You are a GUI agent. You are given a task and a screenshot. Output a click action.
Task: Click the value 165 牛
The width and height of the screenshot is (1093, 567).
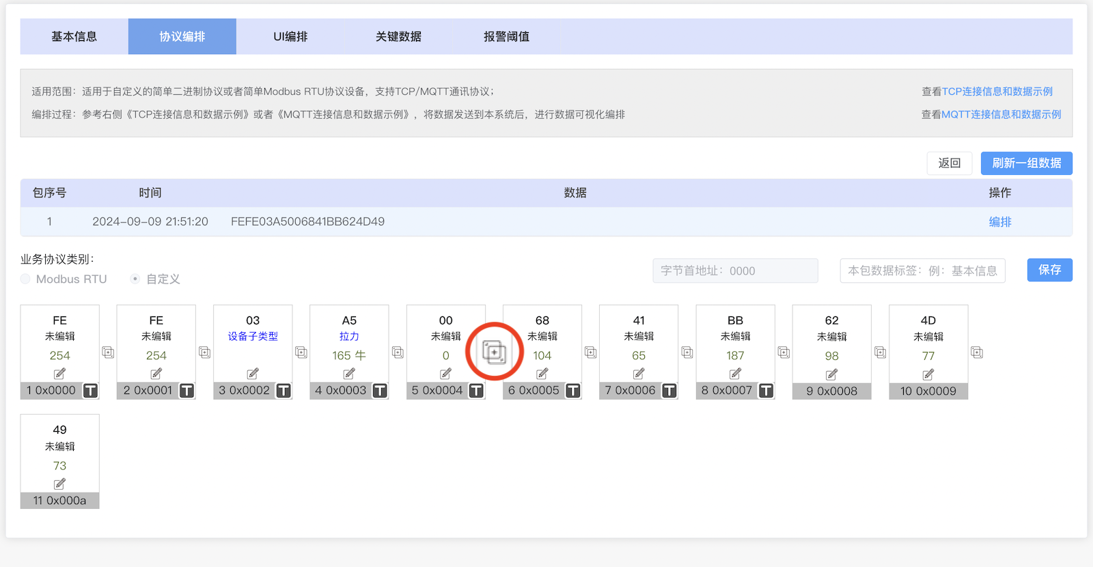[349, 355]
